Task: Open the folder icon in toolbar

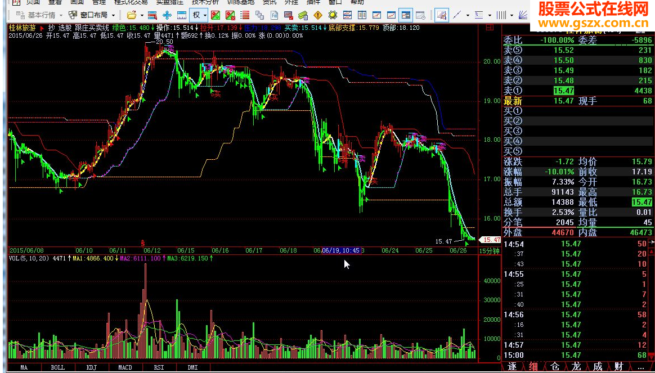Action: (132, 15)
